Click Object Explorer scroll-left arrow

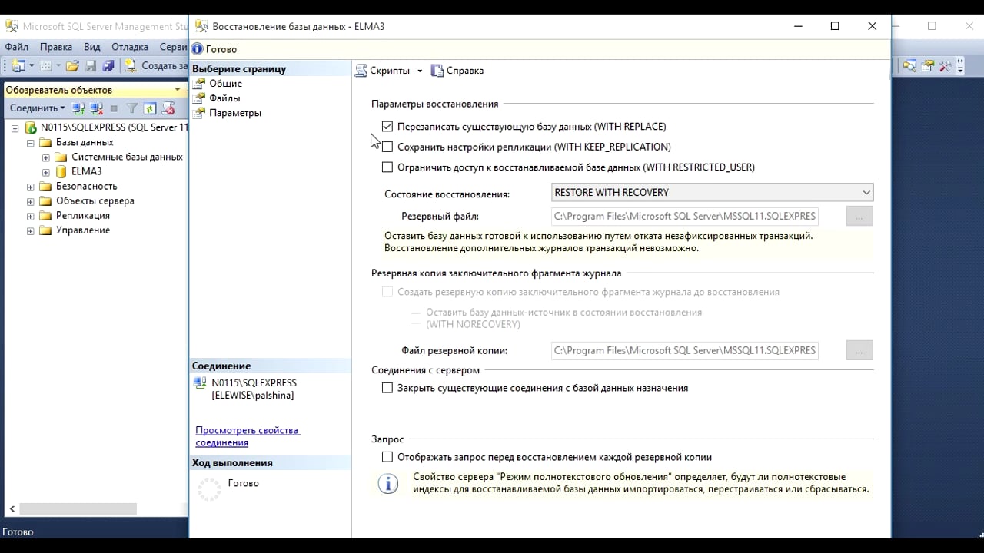click(12, 508)
